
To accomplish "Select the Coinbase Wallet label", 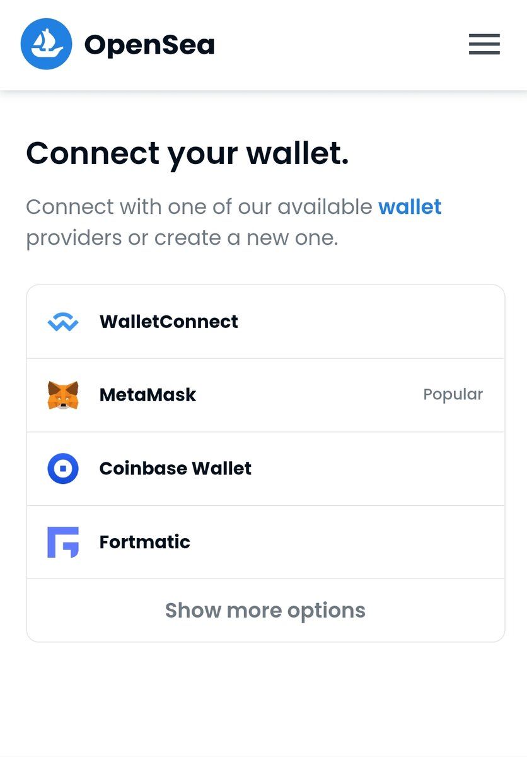I will click(175, 468).
